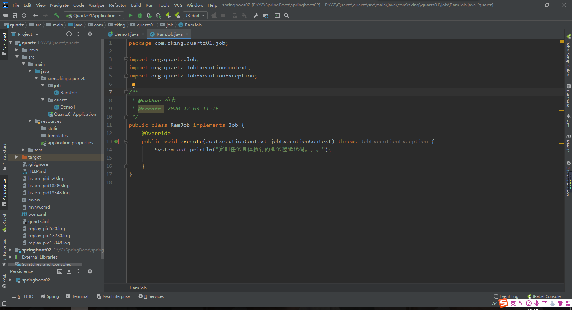Click the implemented-method gutter icon on line 13

coord(117,141)
